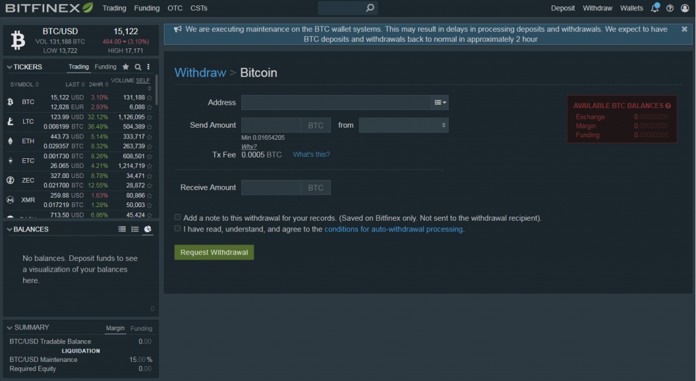Image resolution: width=696 pixels, height=381 pixels.
Task: Switch balances to detailed list view icon
Action: point(122,229)
